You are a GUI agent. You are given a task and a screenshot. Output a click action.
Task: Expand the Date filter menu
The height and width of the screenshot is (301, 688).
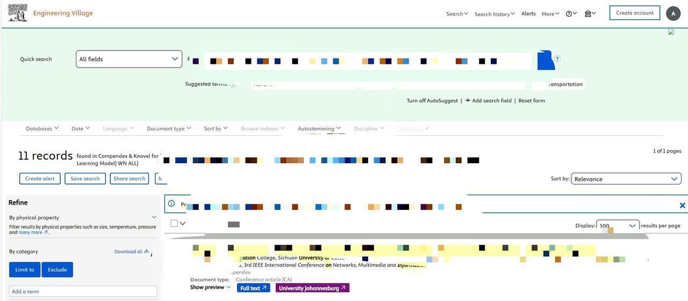81,128
